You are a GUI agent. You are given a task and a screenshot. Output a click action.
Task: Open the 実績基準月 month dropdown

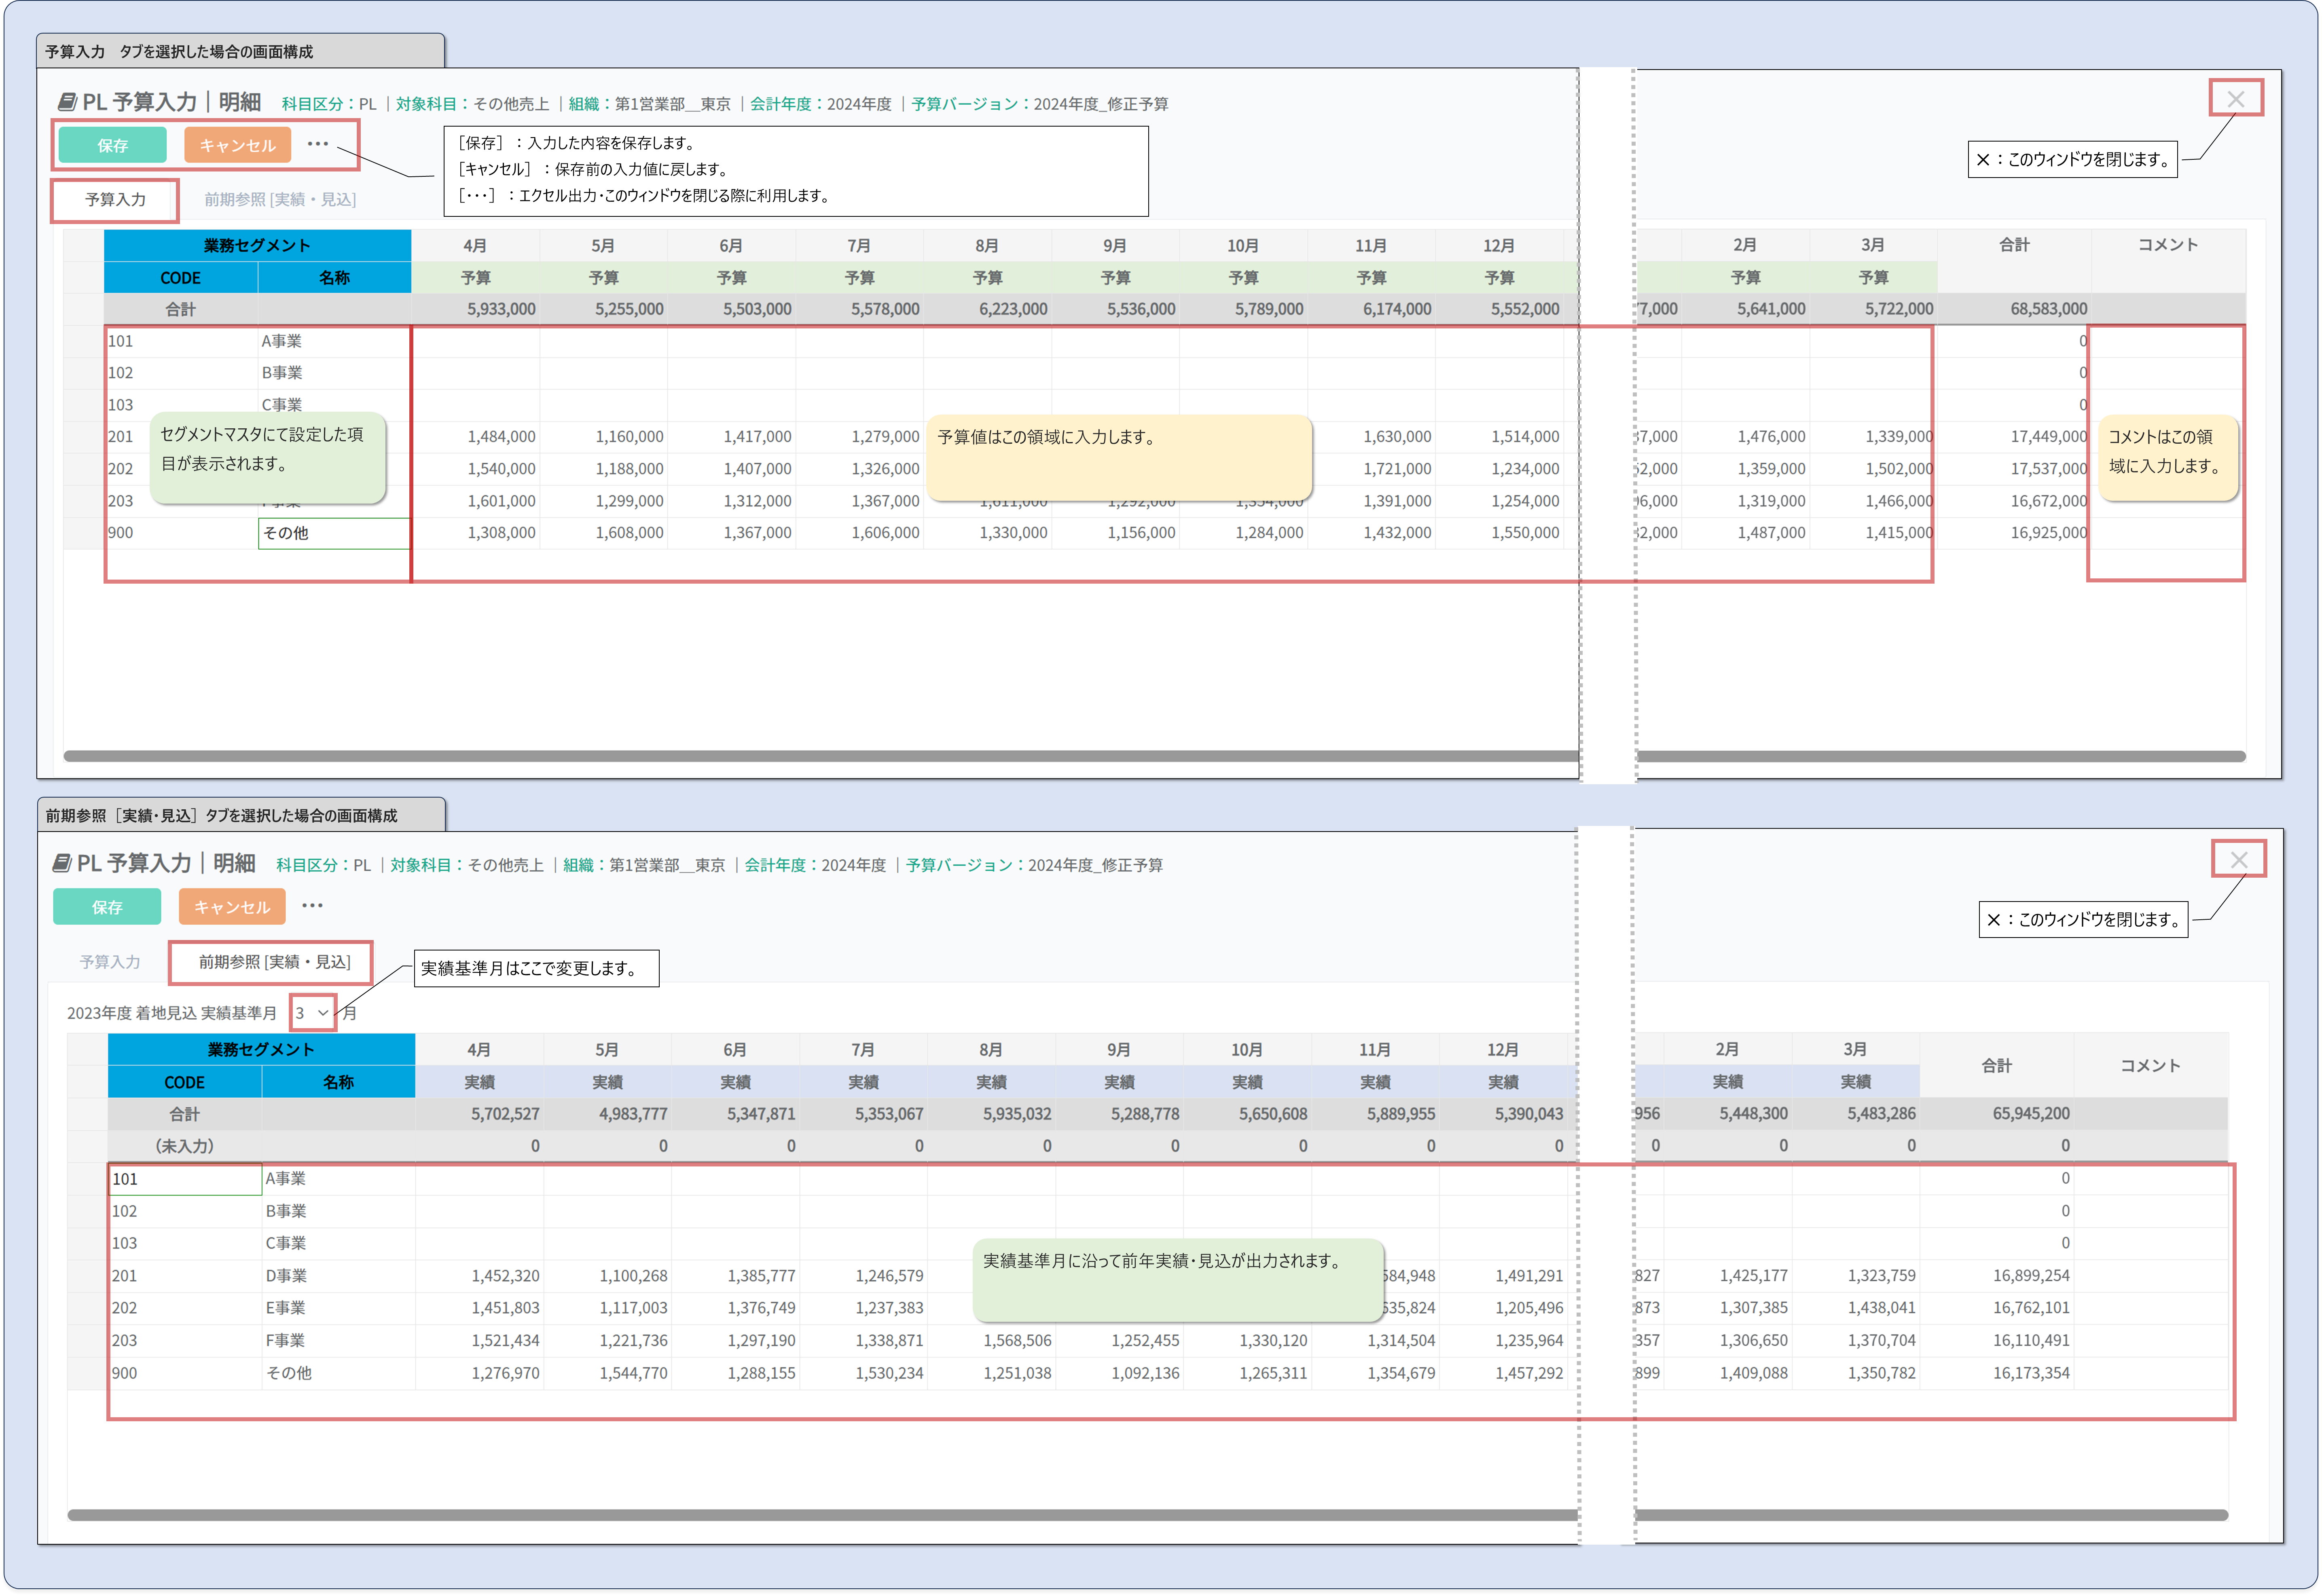point(312,1013)
